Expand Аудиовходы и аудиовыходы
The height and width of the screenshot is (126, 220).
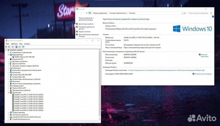pyautogui.click(x=9, y=52)
